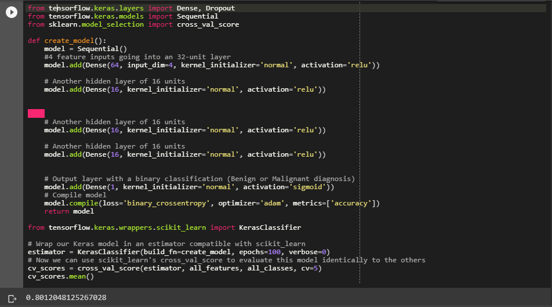Click the 'cv_scores.mean()' line
This screenshot has width=552, height=307.
61,276
